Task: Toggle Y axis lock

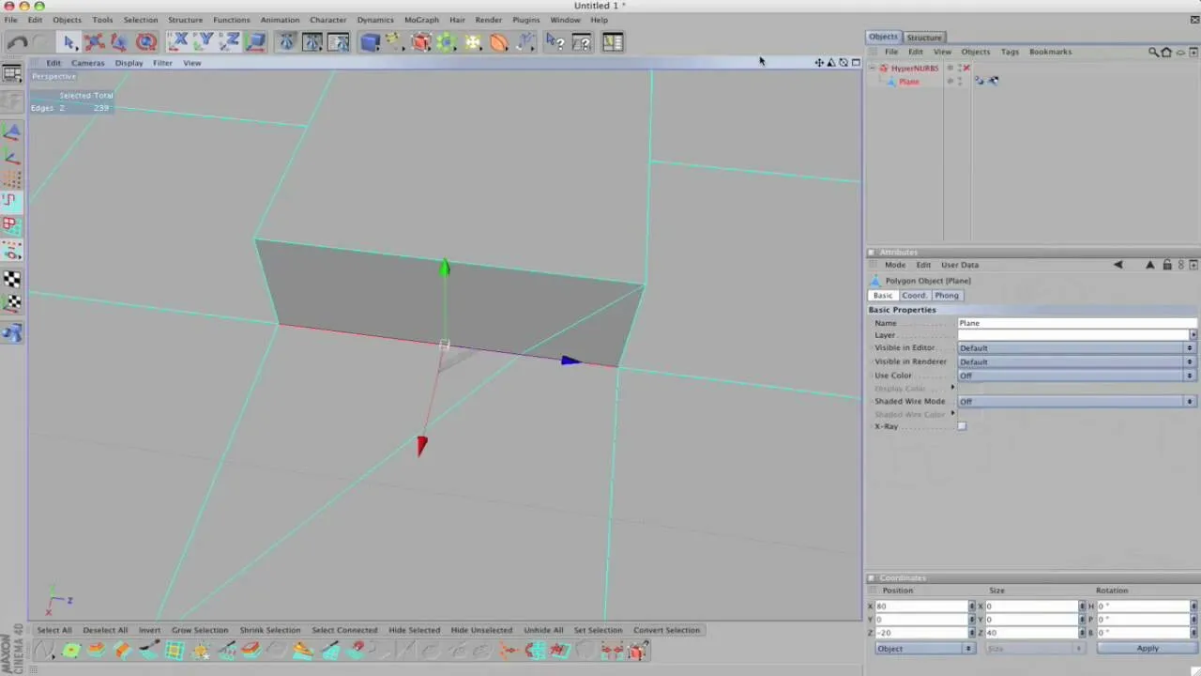Action: (x=204, y=41)
